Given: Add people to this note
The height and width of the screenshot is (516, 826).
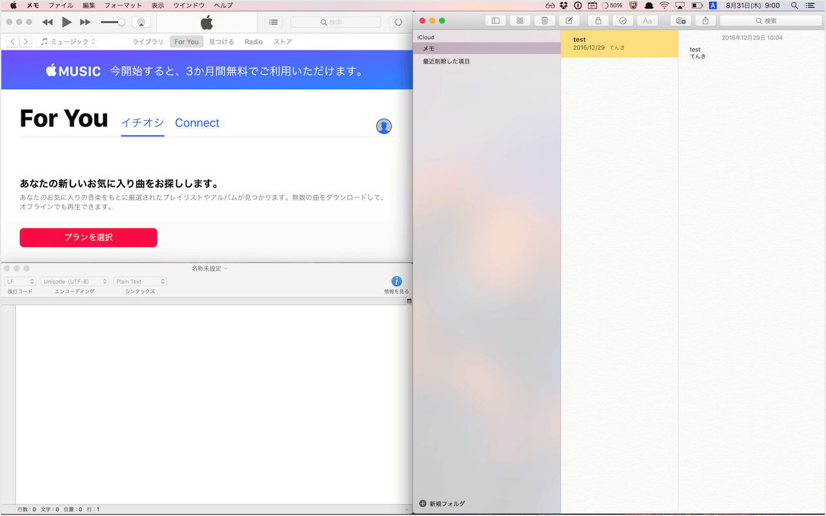Looking at the screenshot, I should point(681,21).
